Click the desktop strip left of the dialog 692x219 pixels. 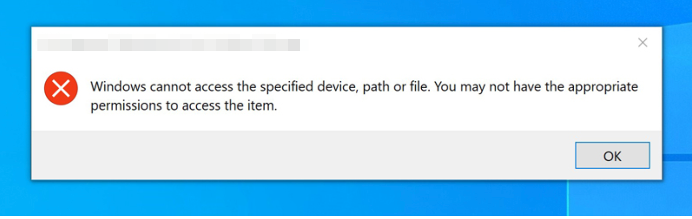pyautogui.click(x=15, y=102)
